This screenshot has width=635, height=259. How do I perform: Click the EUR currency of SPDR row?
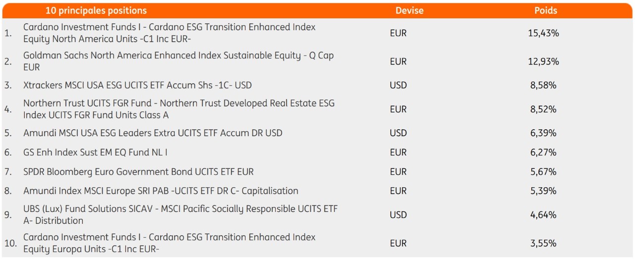coord(398,172)
